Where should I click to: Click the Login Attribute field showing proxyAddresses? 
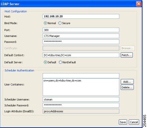pos(81,111)
